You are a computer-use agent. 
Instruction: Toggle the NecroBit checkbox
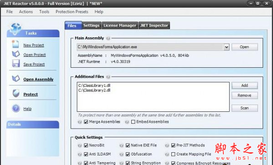coord(86,145)
